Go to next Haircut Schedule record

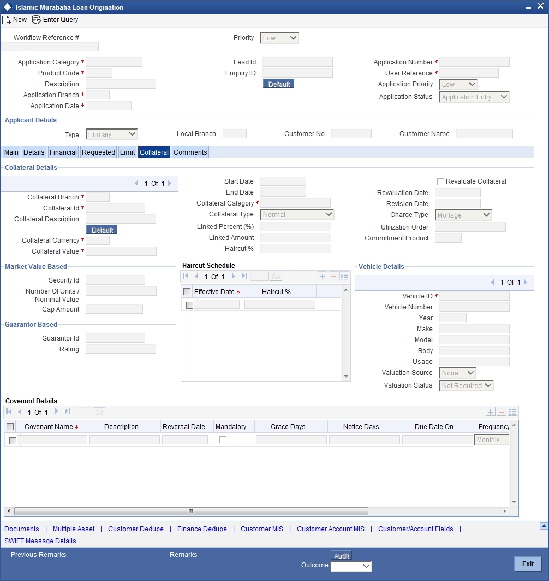[x=234, y=276]
